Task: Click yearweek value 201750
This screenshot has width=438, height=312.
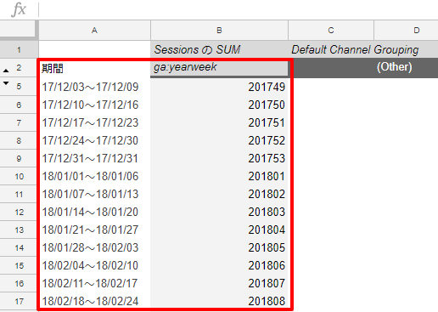Action: pyautogui.click(x=219, y=105)
